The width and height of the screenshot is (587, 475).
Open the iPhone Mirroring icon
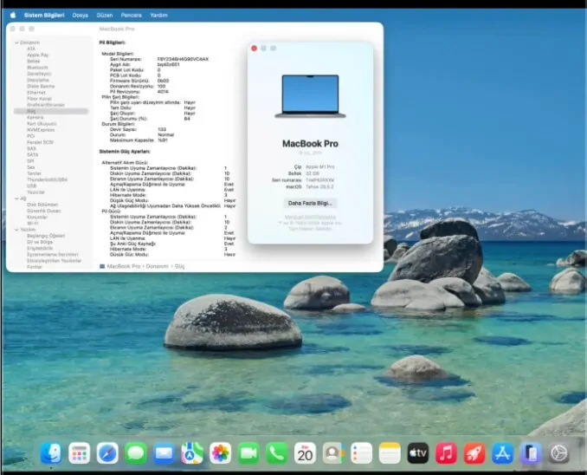pos(531,453)
